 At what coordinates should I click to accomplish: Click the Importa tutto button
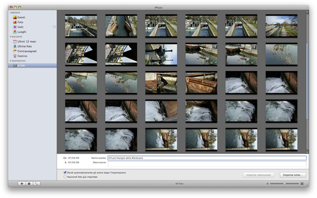point(293,175)
